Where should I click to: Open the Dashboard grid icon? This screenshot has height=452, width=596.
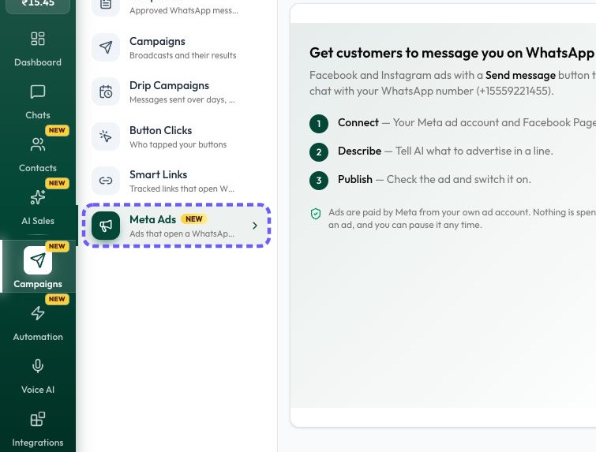(38, 39)
